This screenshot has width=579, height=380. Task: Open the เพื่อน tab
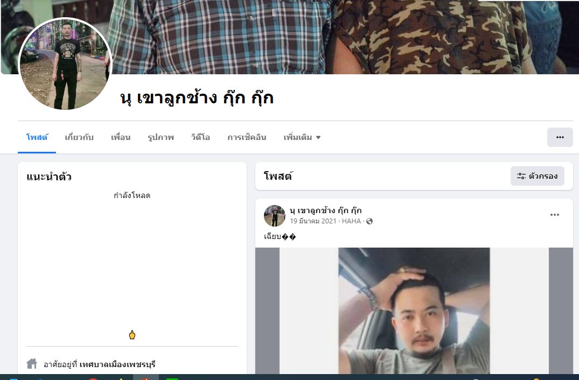pyautogui.click(x=121, y=137)
